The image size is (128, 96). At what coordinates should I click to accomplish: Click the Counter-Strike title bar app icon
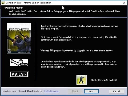pos(3,3)
